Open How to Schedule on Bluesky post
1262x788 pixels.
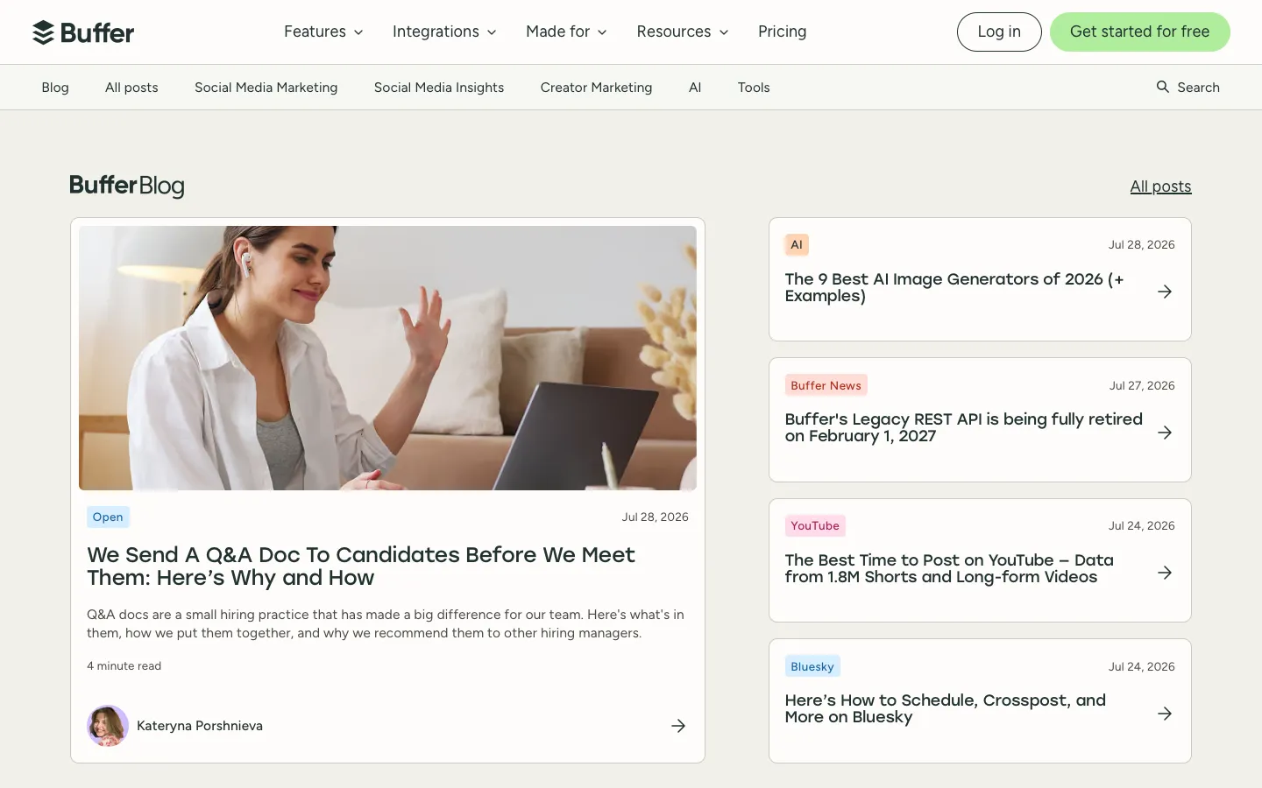coord(946,708)
